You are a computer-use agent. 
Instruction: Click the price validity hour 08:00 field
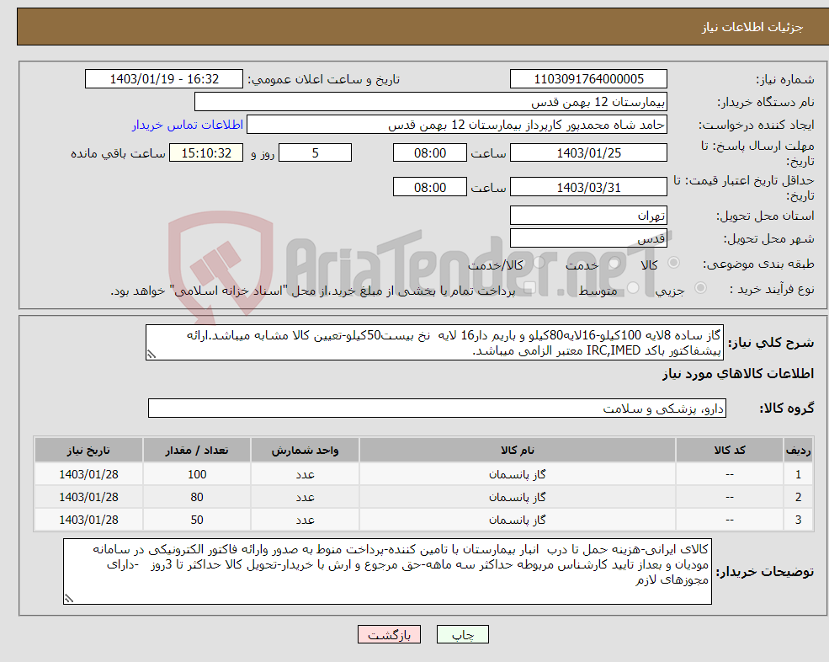pyautogui.click(x=430, y=187)
